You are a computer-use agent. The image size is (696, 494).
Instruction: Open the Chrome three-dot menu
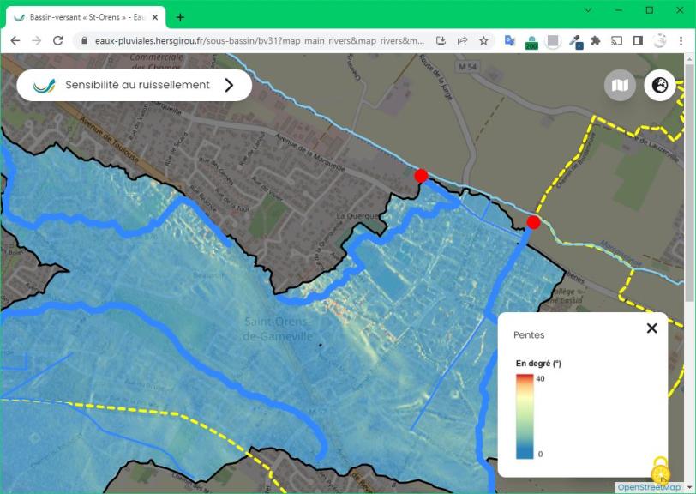click(682, 40)
